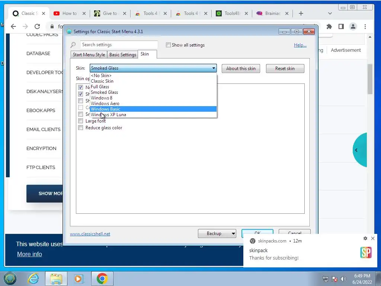Click the volume speaker tray icon
Image resolution: width=381 pixels, height=286 pixels.
point(343,279)
